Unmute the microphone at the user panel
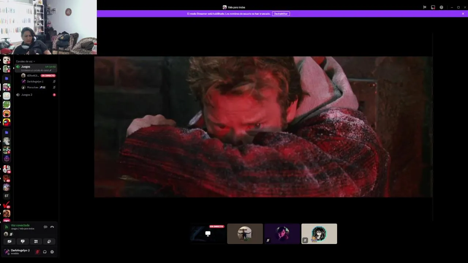 pyautogui.click(x=37, y=252)
